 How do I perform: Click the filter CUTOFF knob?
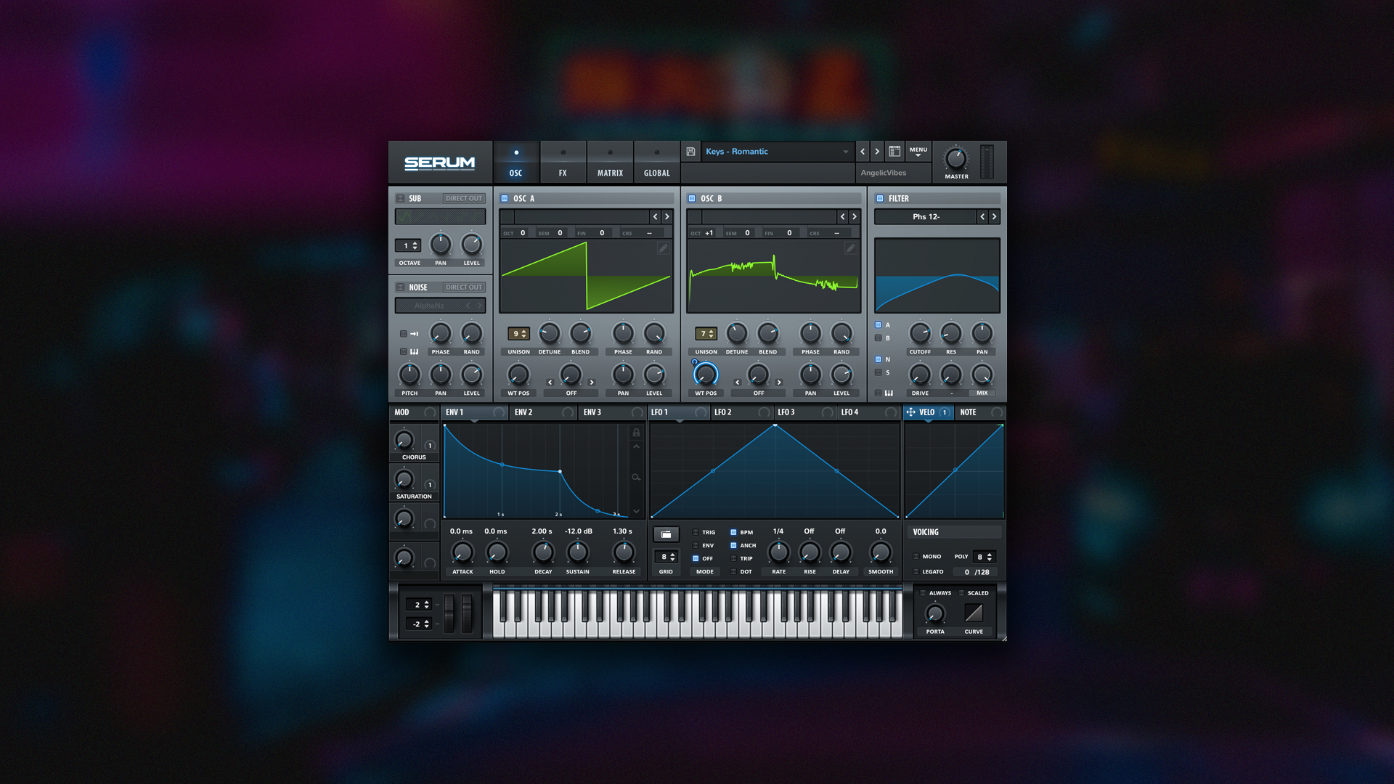coord(920,333)
